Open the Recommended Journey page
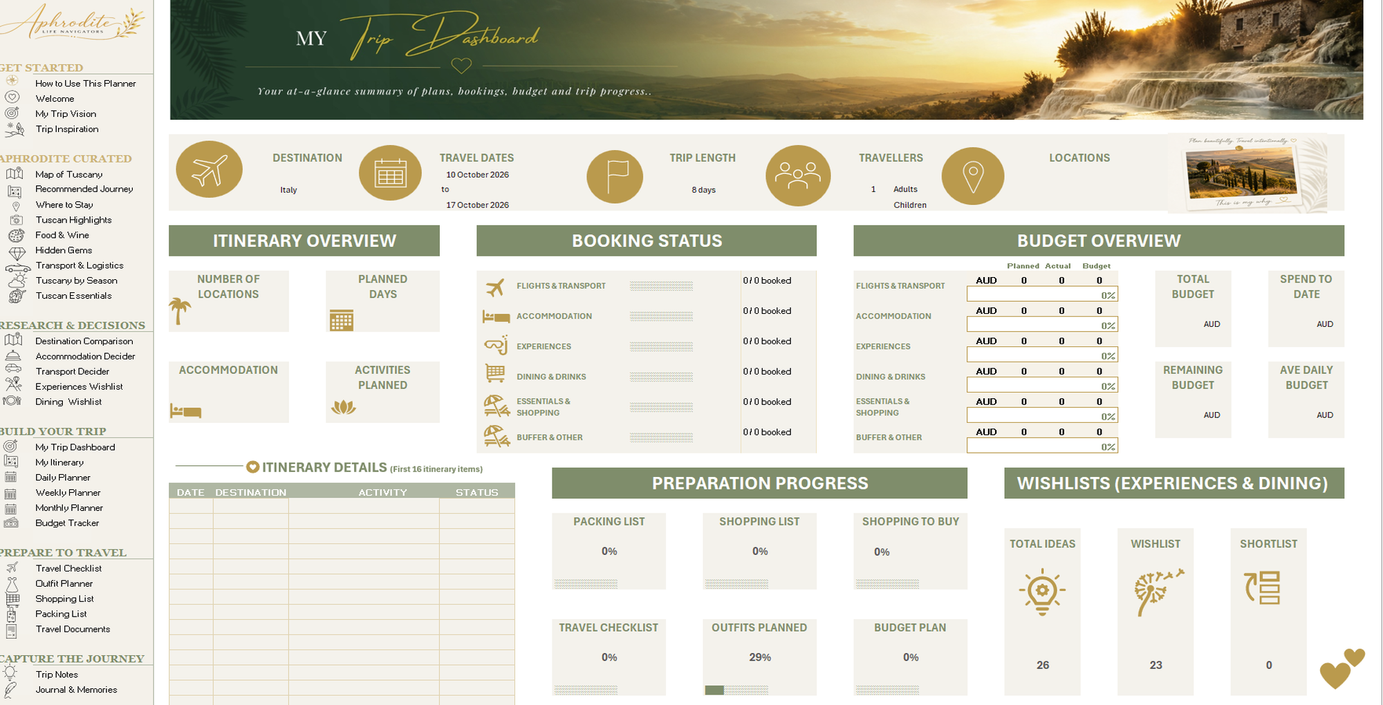 [x=84, y=189]
